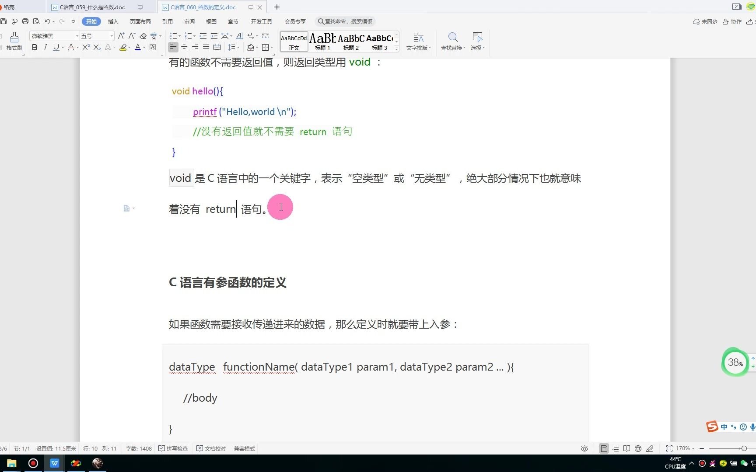This screenshot has height=472, width=756.
Task: Apply superscript formatting
Action: coord(86,47)
